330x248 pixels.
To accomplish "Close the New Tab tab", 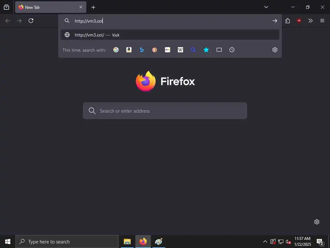I will tap(81, 7).
